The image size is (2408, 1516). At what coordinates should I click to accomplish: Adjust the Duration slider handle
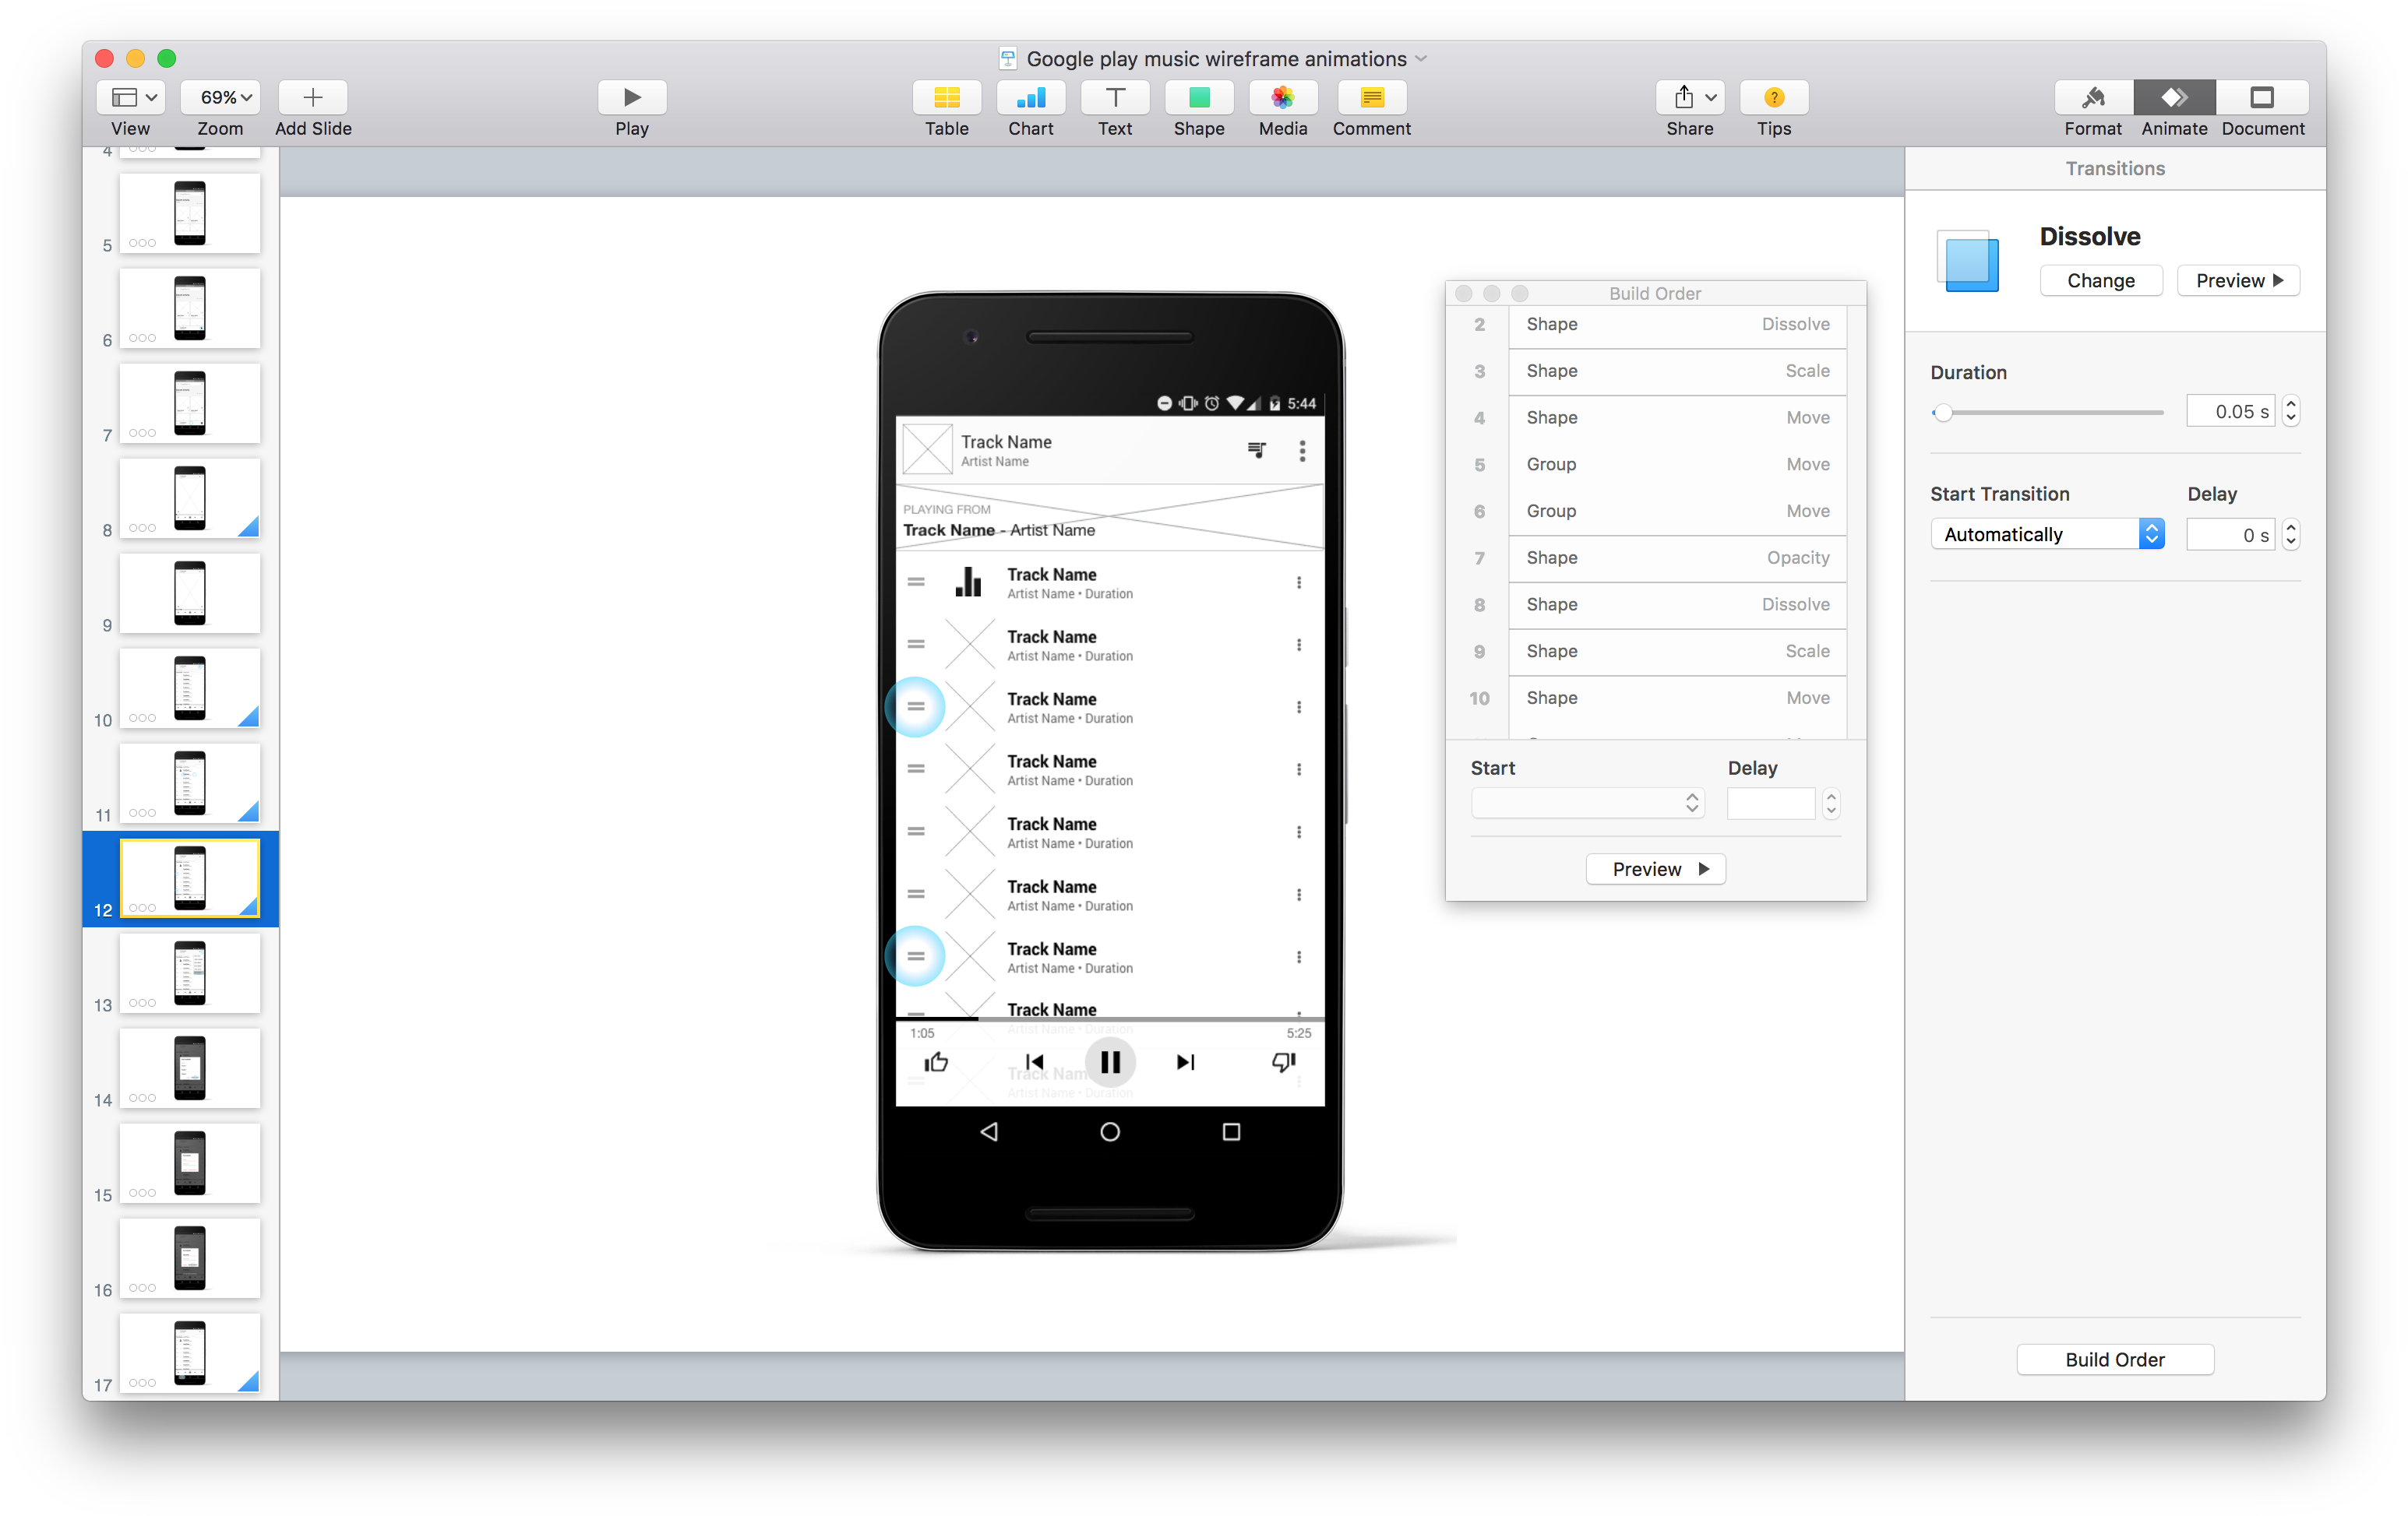1943,413
